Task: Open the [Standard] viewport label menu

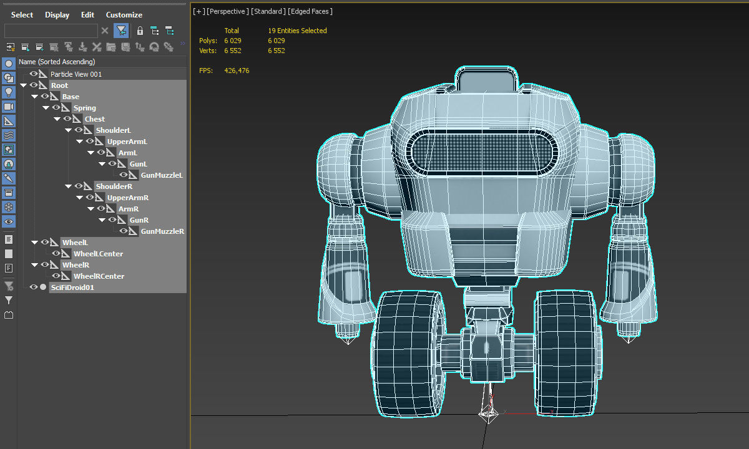Action: [268, 11]
